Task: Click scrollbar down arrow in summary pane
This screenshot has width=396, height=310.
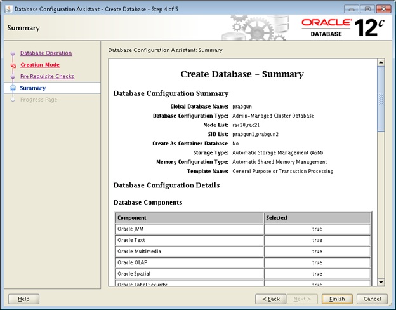Action: click(381, 282)
